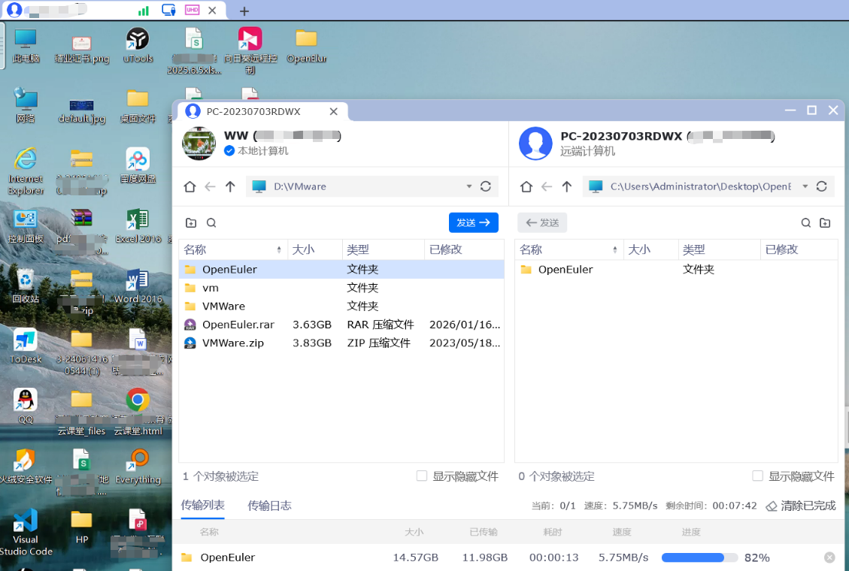This screenshot has height=571, width=849.
Task: Go up one directory in local panel
Action: [230, 186]
